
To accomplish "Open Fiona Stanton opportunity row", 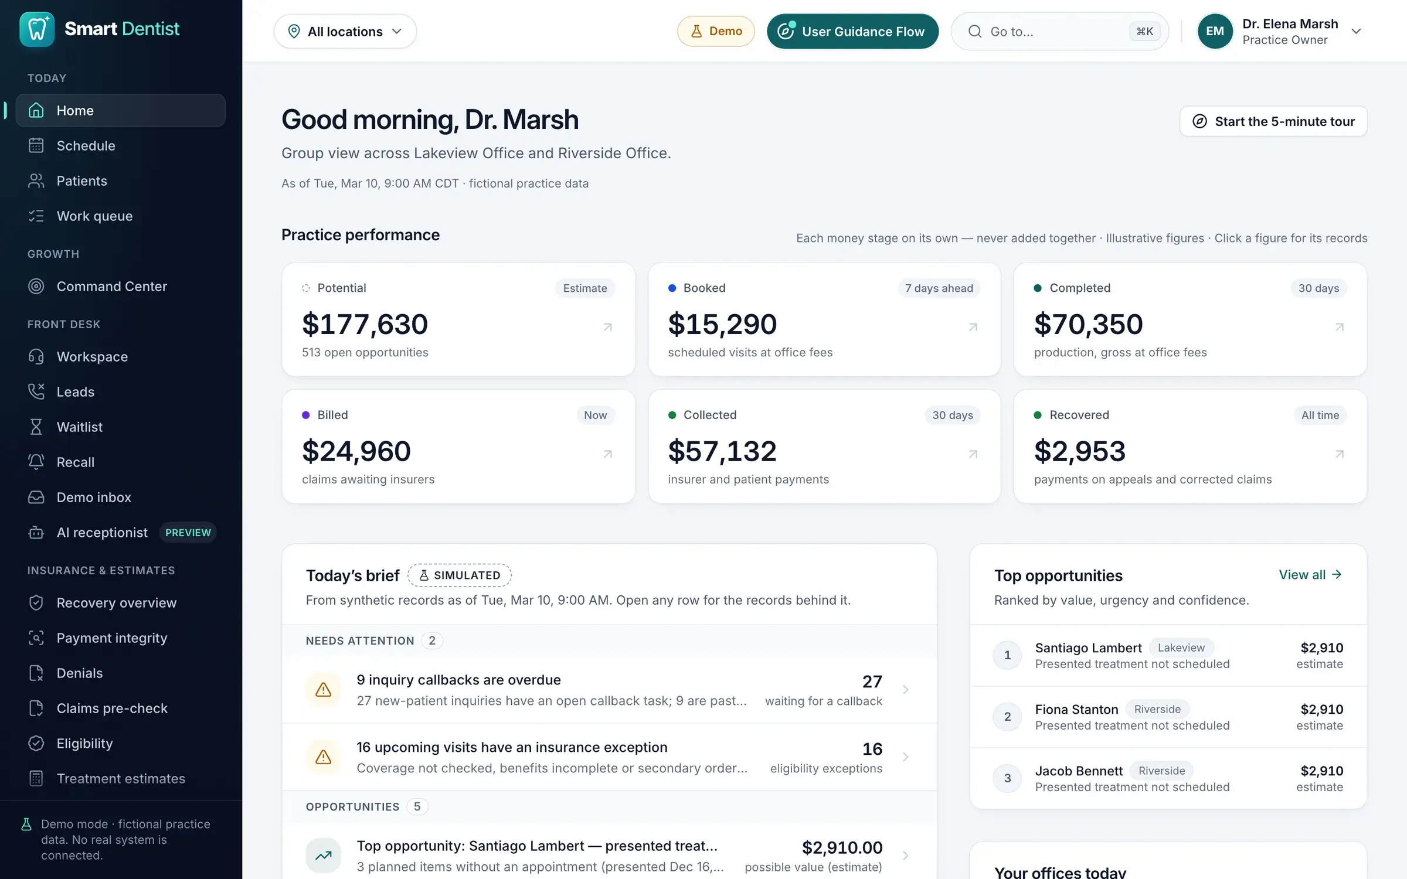I will click(1168, 717).
